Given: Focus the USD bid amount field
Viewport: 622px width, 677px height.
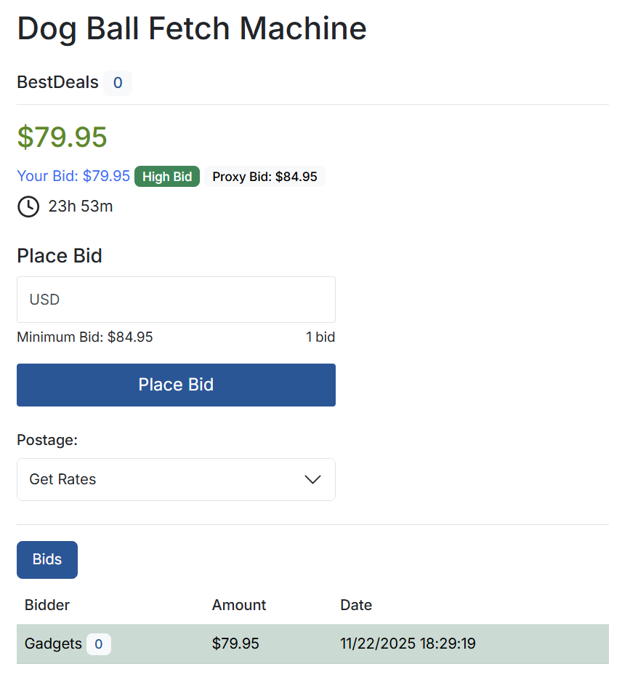Looking at the screenshot, I should pos(176,300).
